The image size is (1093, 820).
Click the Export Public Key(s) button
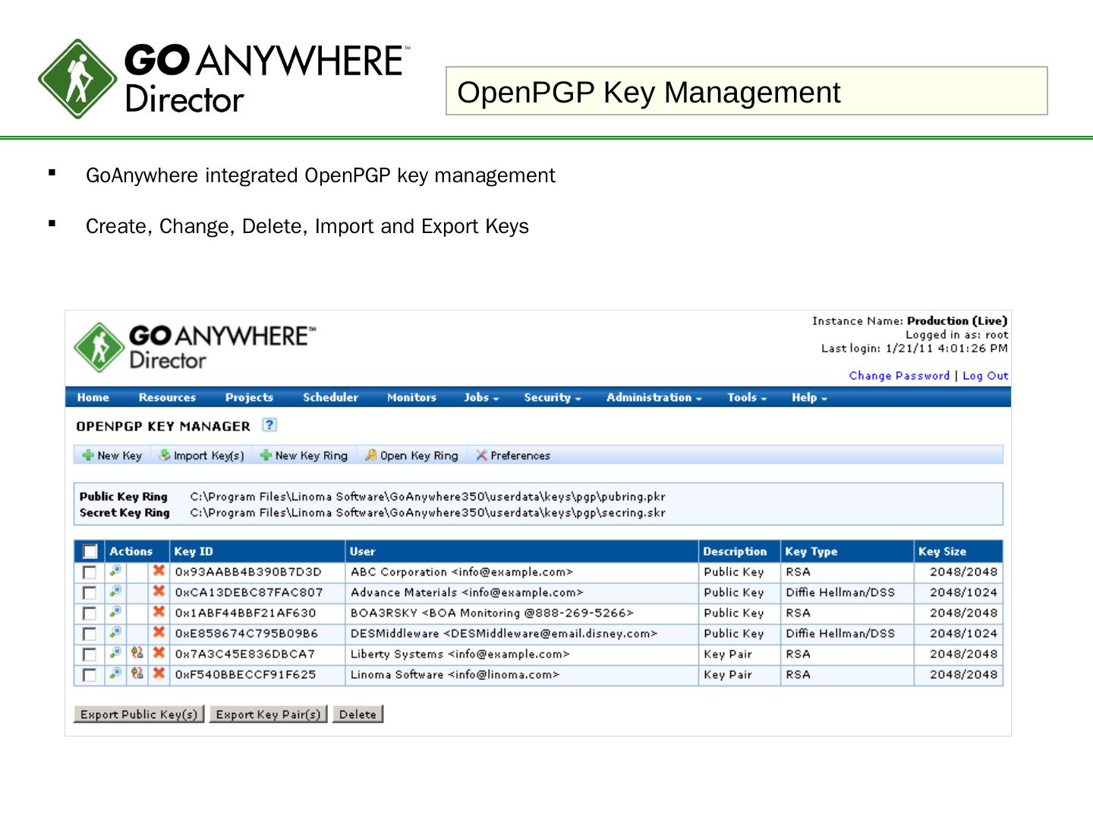point(139,714)
